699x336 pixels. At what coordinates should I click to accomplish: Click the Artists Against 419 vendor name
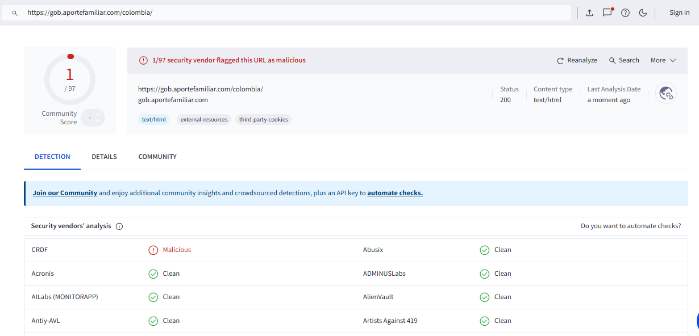click(390, 321)
